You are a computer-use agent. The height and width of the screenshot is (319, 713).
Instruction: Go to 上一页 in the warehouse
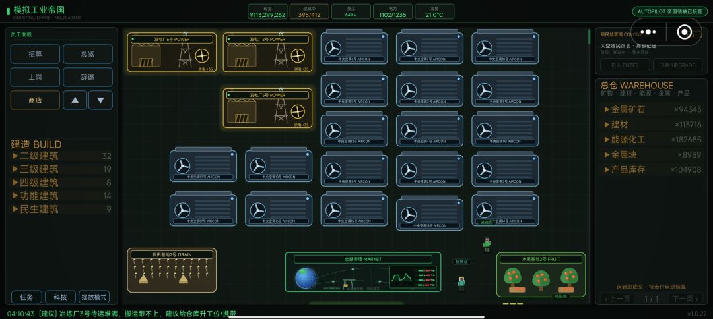(x=617, y=299)
